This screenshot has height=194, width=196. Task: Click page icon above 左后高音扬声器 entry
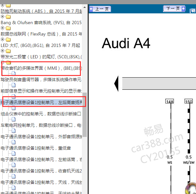point(14,96)
